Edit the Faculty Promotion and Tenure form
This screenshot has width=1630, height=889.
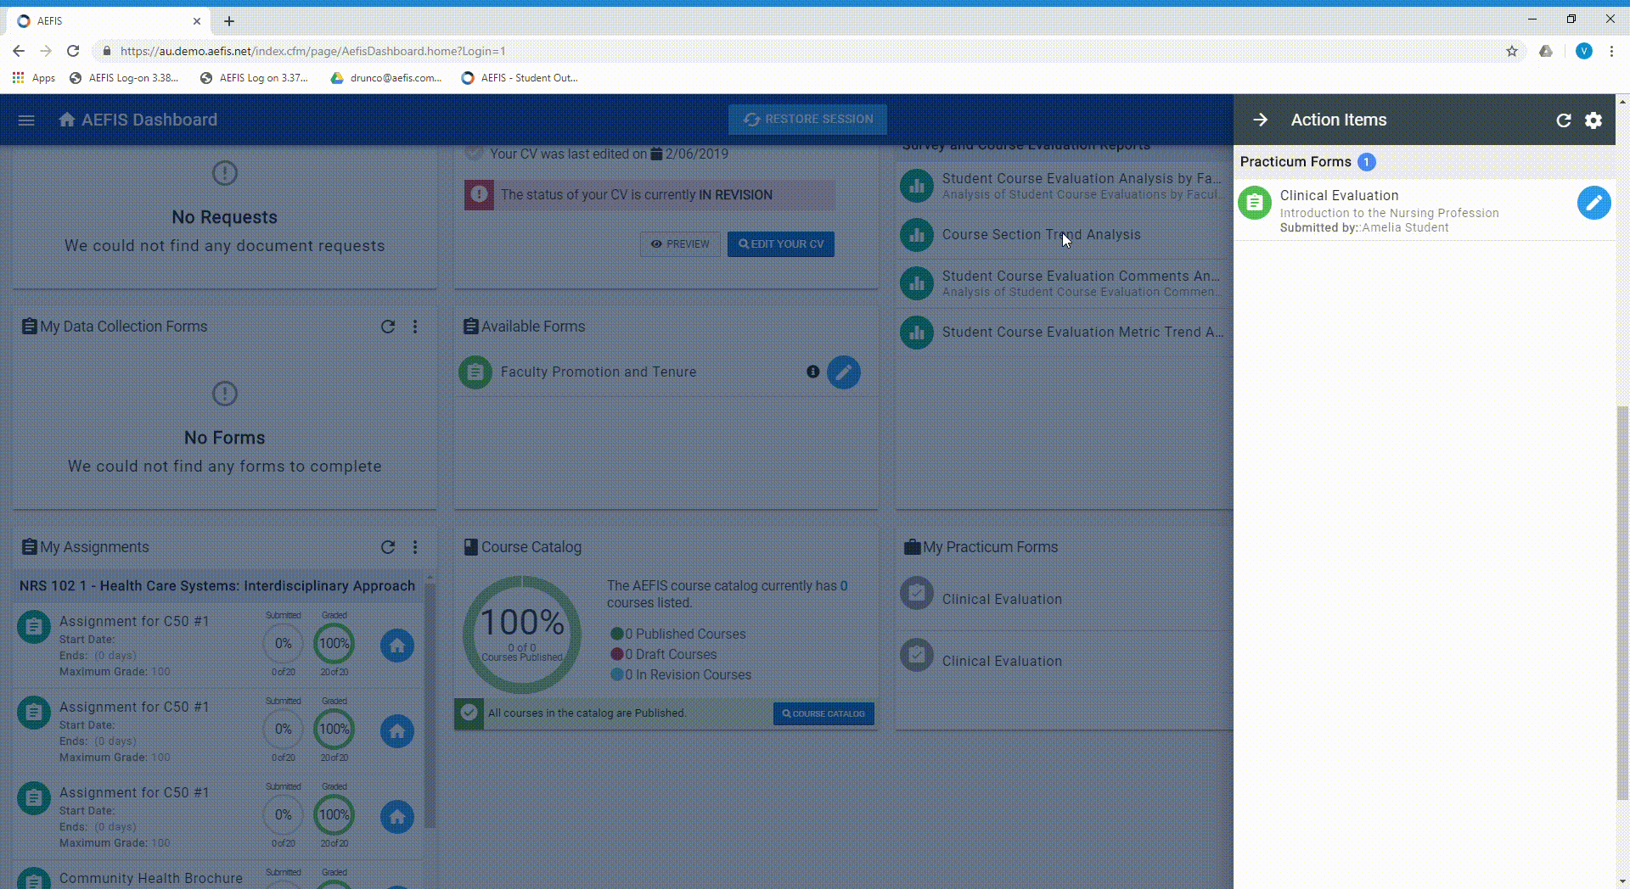tap(843, 372)
